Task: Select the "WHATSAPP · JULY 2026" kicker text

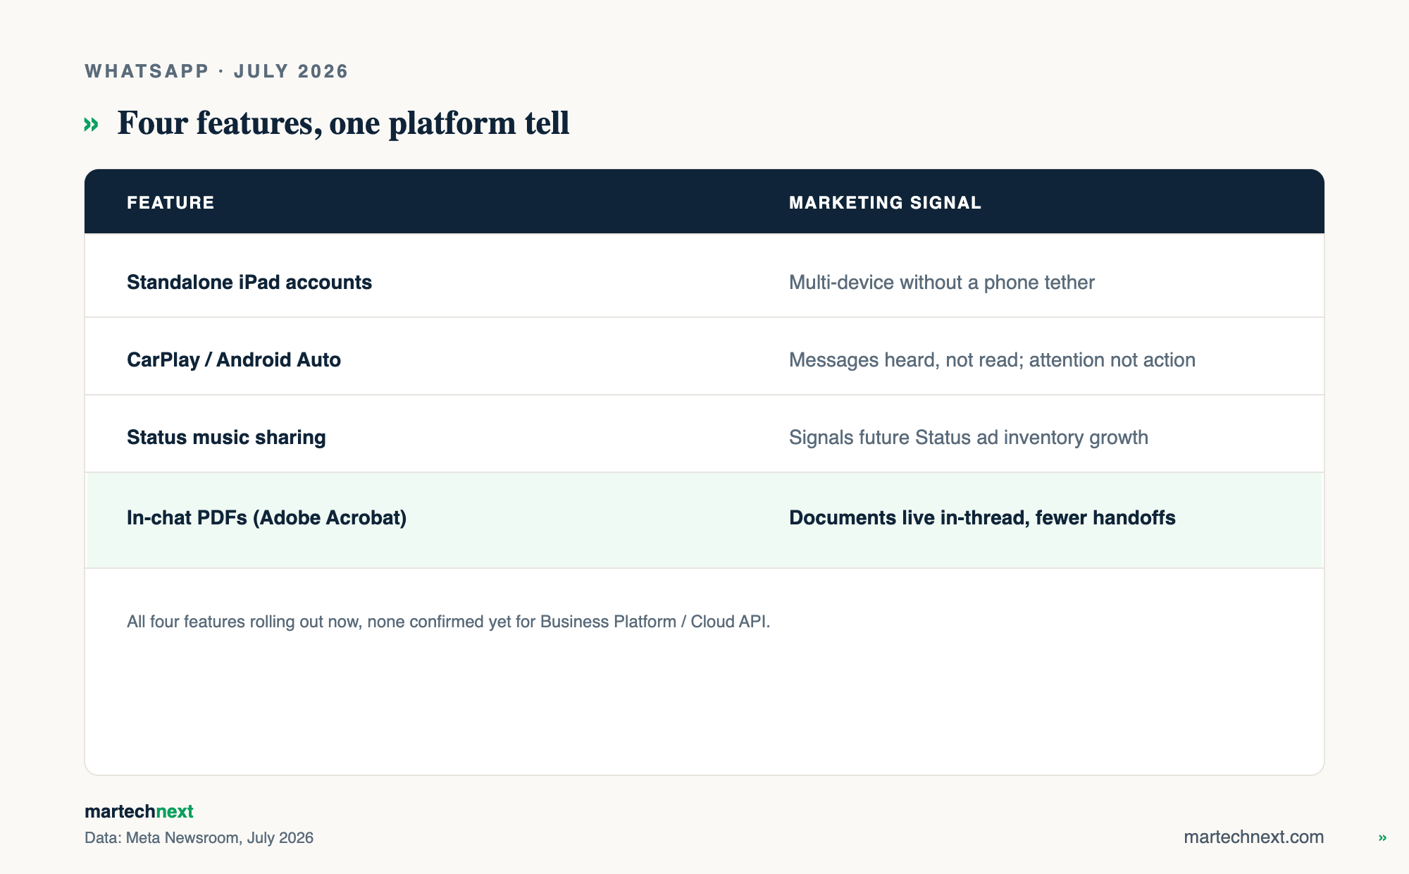Action: (216, 71)
